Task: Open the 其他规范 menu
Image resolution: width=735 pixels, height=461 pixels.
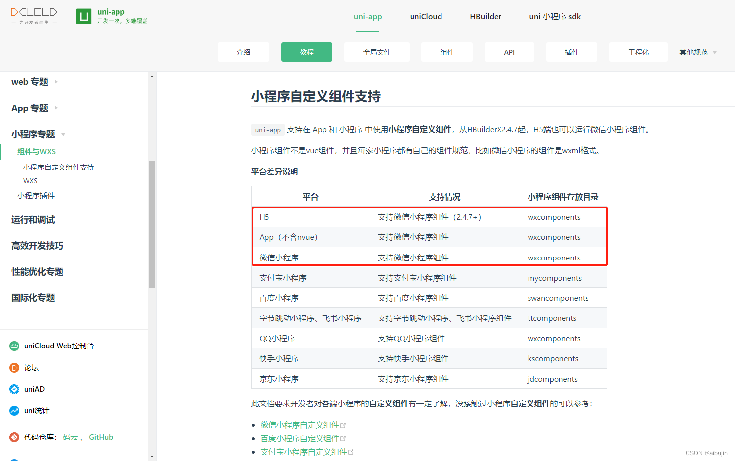Action: (694, 52)
